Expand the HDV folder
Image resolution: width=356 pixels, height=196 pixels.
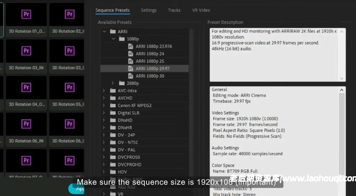104,172
